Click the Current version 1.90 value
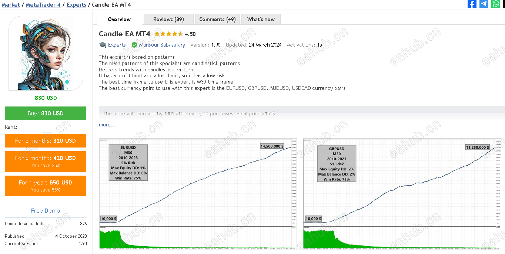 [83, 244]
